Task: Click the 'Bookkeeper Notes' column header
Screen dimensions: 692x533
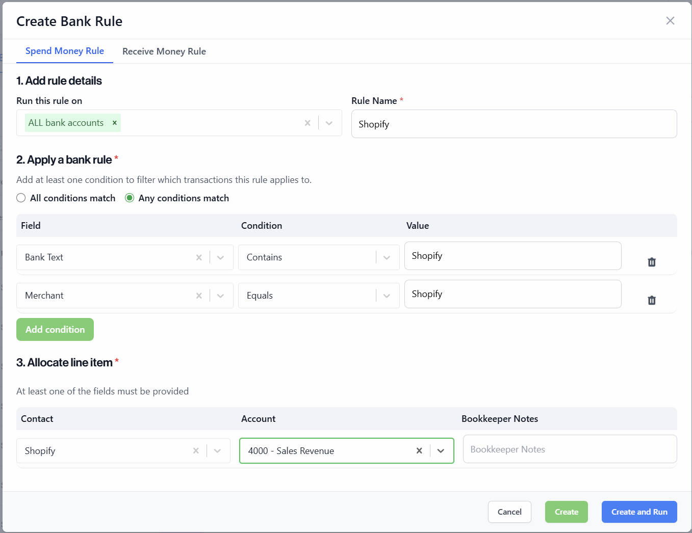Action: click(x=500, y=418)
